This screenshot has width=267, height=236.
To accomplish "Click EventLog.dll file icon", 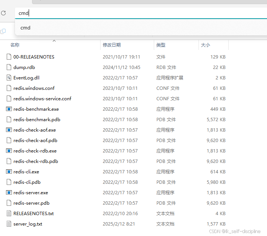I will coord(9,78).
